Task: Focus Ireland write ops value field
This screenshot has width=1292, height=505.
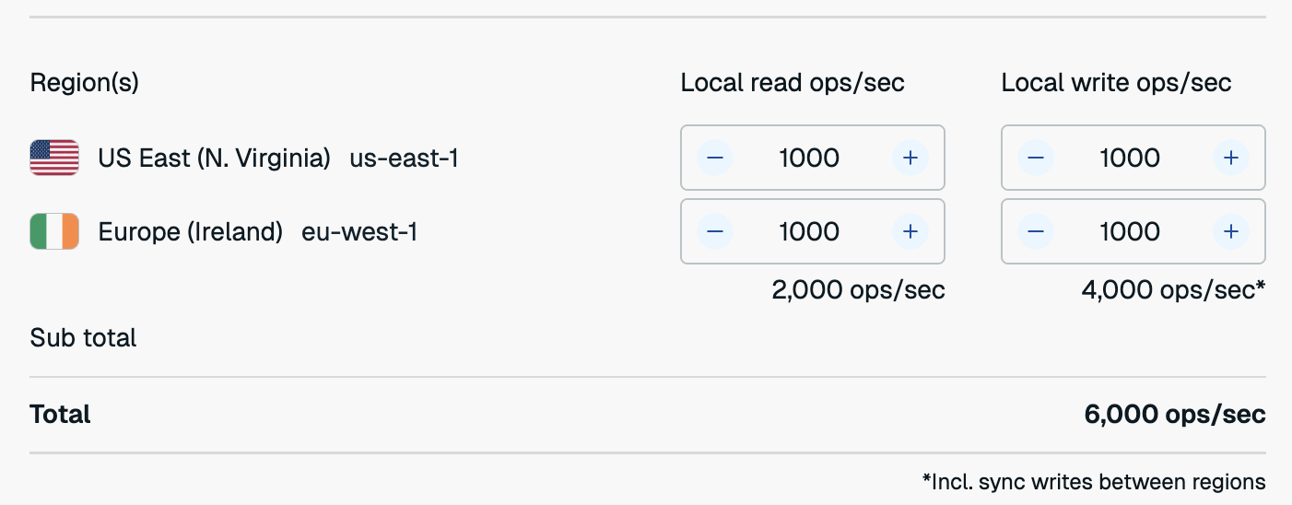Action: [x=1131, y=231]
